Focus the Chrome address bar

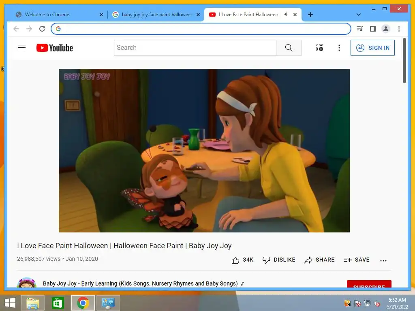pos(201,29)
